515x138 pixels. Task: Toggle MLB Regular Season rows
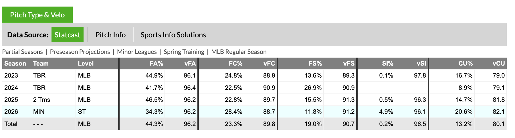[239, 52]
